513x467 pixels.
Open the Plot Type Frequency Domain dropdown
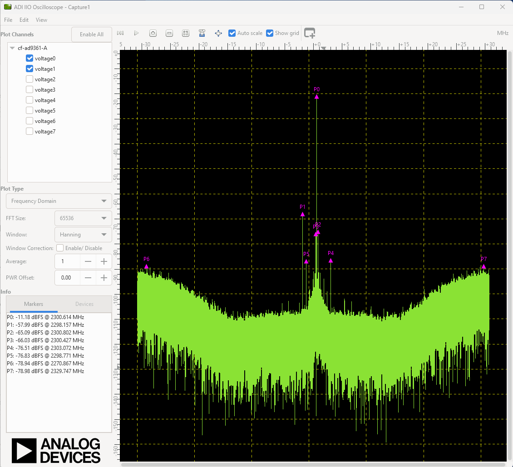click(x=59, y=201)
